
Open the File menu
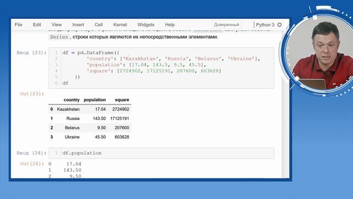point(18,24)
